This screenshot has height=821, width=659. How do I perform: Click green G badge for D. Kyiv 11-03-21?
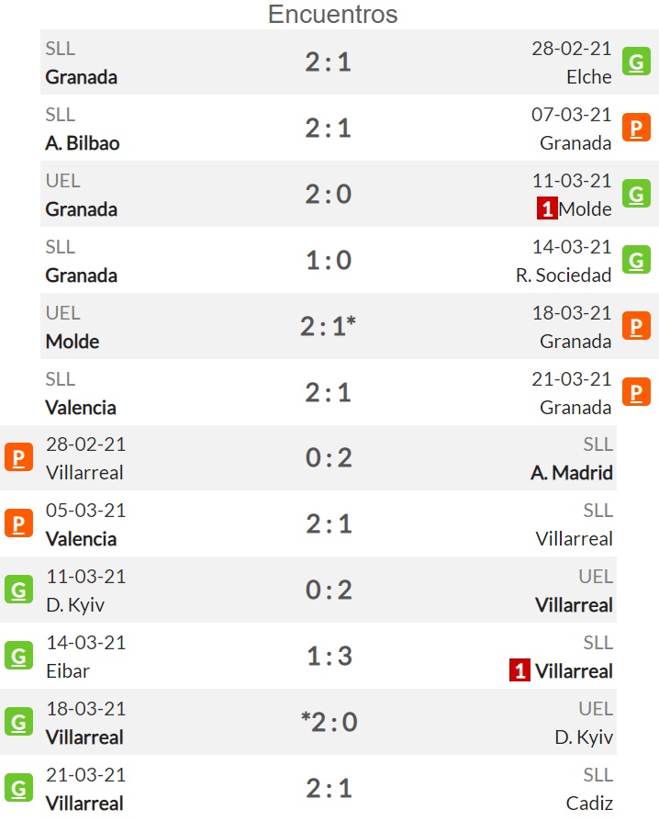point(19,590)
